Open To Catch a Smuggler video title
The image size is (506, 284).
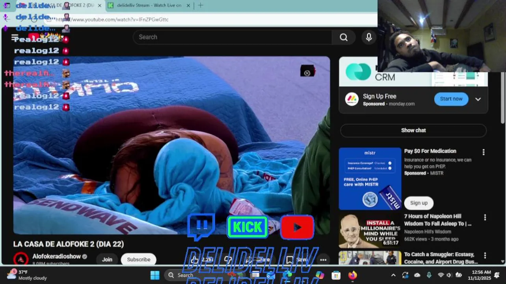441,258
